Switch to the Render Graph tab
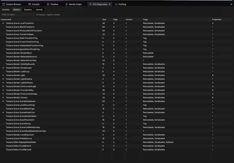The width and height of the screenshot is (234, 163). coord(74,4)
